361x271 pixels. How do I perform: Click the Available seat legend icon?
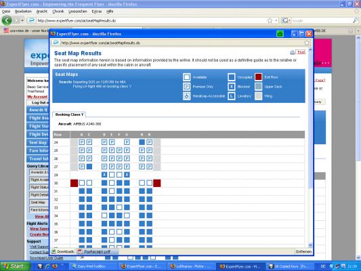(187, 77)
